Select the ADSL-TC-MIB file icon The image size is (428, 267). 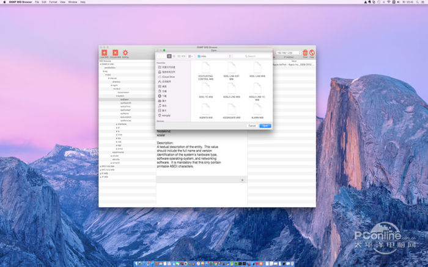coord(206,89)
